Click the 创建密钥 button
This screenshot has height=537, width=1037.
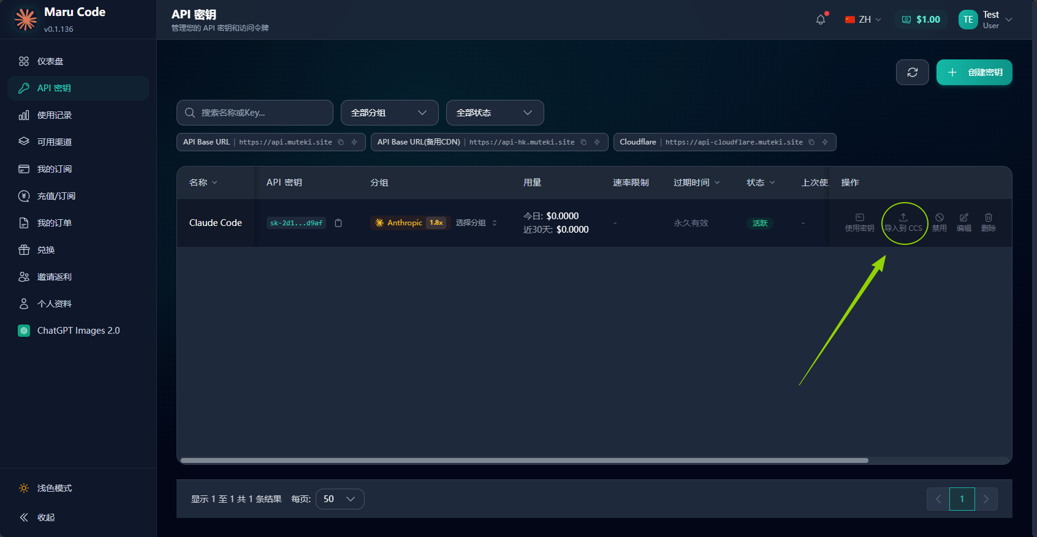(974, 72)
